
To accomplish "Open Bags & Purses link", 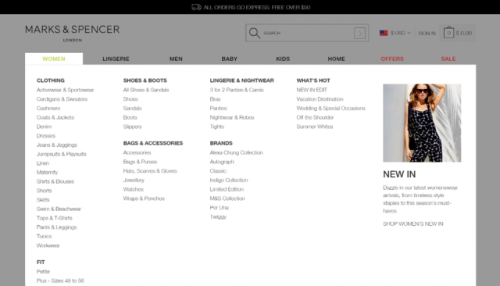I will [x=140, y=162].
